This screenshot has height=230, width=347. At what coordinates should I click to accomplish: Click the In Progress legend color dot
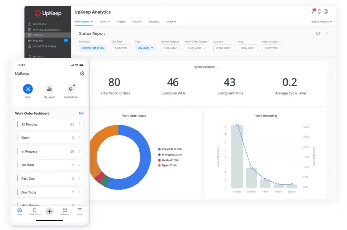159,155
